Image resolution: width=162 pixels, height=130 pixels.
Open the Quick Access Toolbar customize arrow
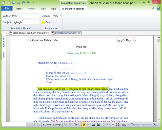(33, 3)
